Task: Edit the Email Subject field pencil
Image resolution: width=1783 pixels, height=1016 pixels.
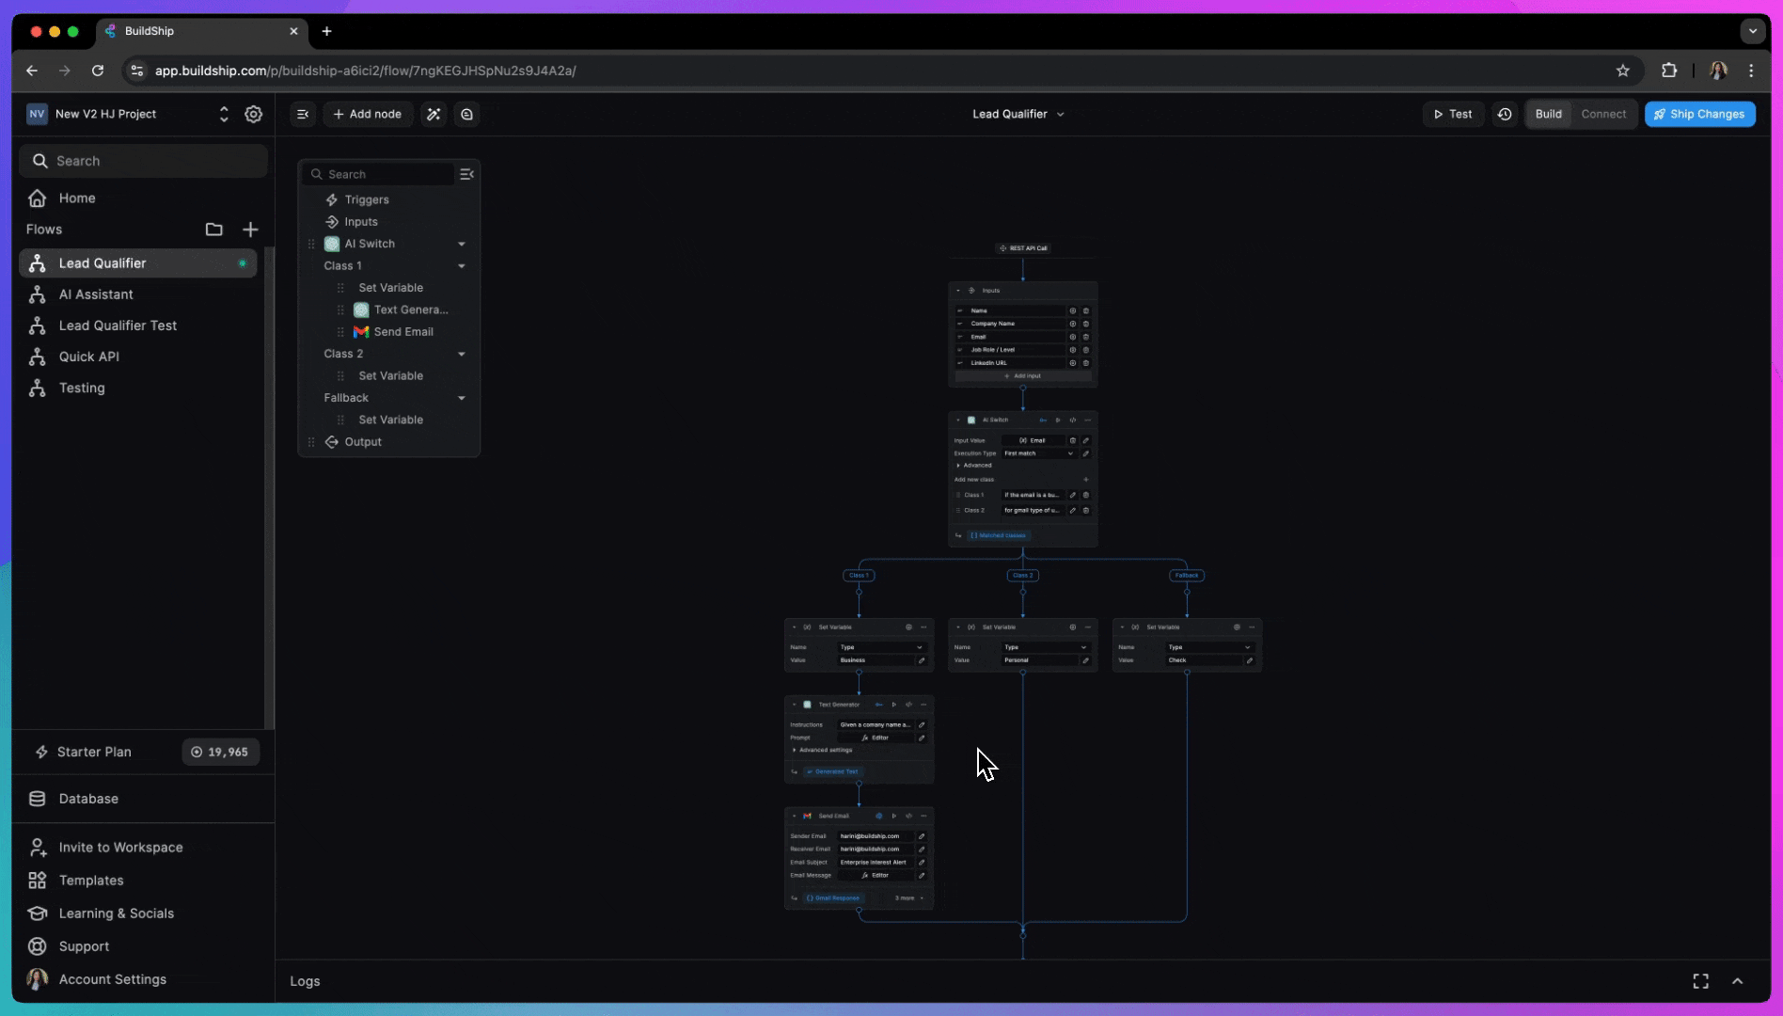Action: coord(922,863)
